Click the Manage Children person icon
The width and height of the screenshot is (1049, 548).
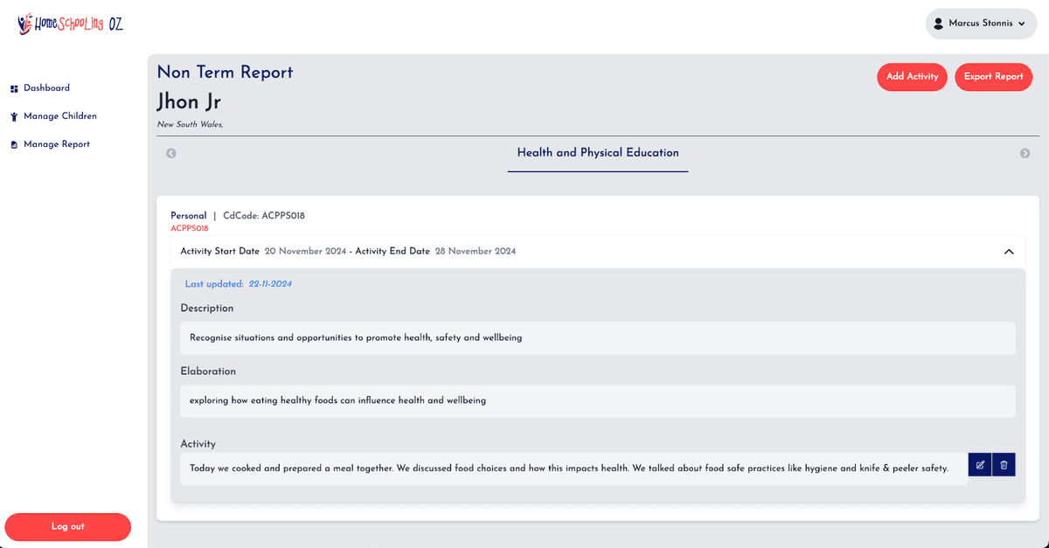[14, 116]
